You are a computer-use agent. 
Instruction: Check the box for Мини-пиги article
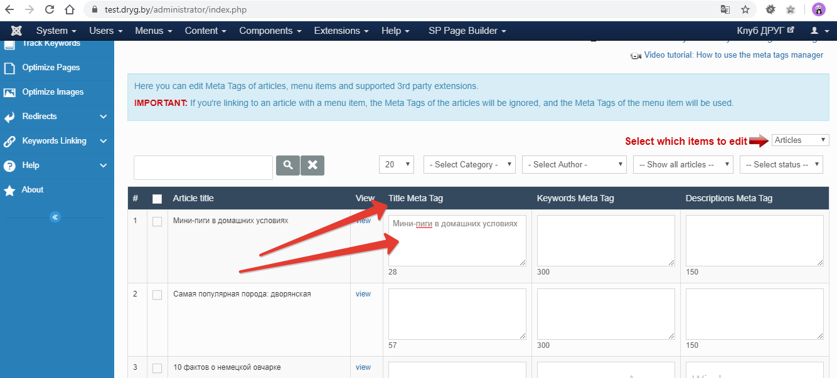[x=157, y=221]
